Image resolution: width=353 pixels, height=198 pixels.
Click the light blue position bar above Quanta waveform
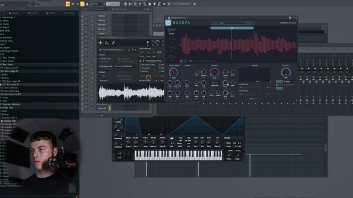pos(232,28)
